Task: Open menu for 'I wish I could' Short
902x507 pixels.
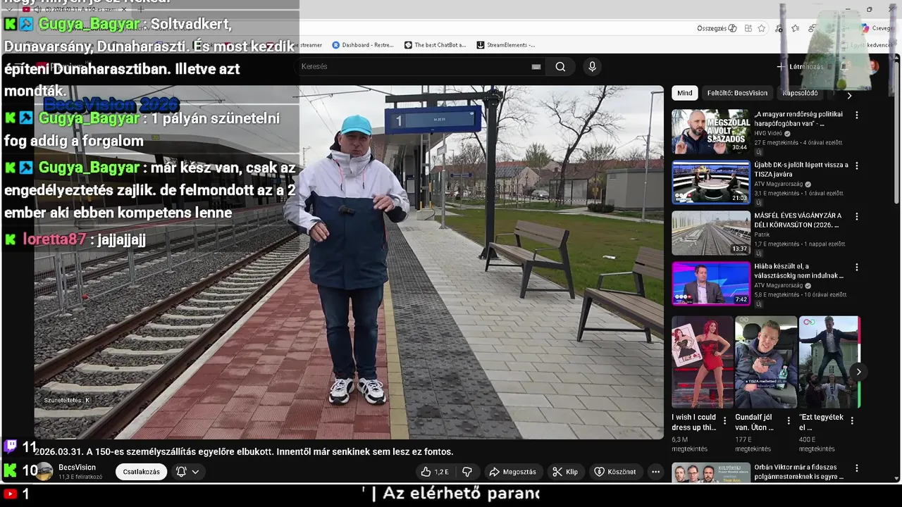Action: pyautogui.click(x=725, y=420)
